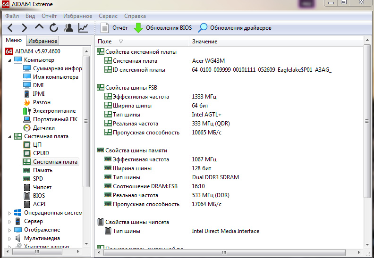Select the 1333 МГц FSB frequency value

coord(204,97)
